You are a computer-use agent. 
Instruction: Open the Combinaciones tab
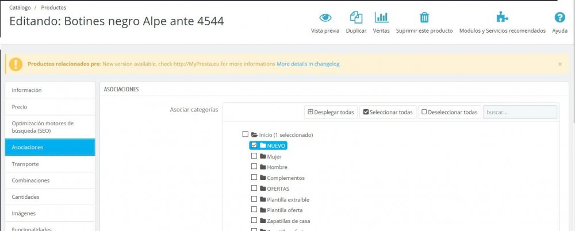click(x=50, y=180)
